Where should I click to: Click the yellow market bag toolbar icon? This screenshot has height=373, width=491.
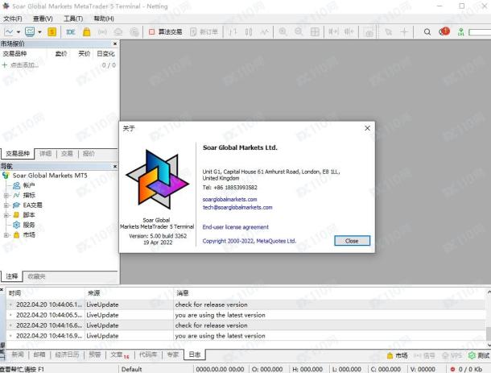(x=87, y=32)
